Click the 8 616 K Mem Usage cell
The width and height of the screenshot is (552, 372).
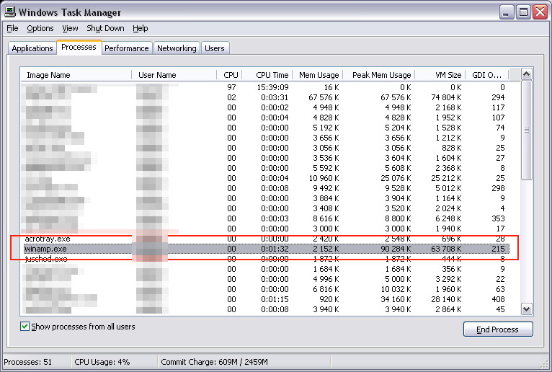point(326,218)
